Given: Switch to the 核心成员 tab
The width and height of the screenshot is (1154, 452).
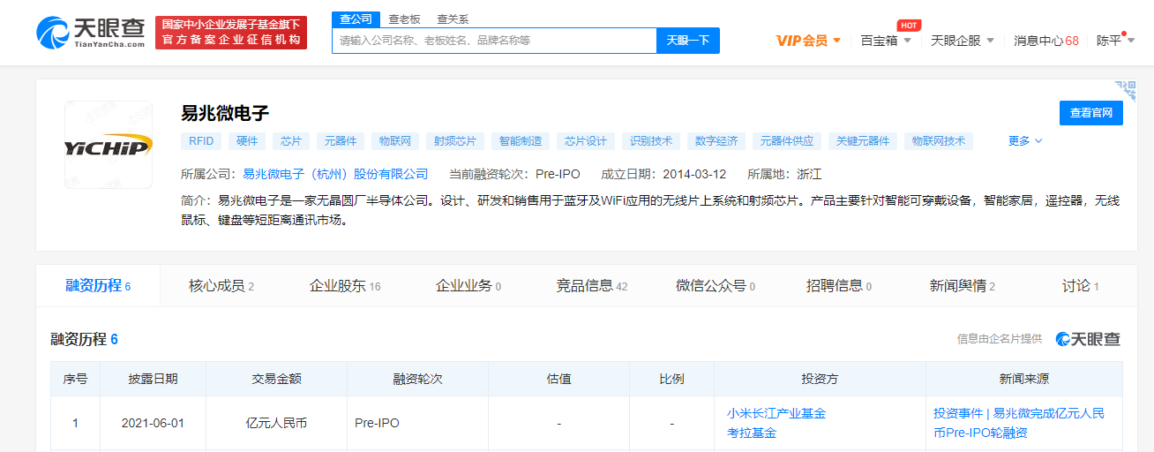Looking at the screenshot, I should click(221, 286).
